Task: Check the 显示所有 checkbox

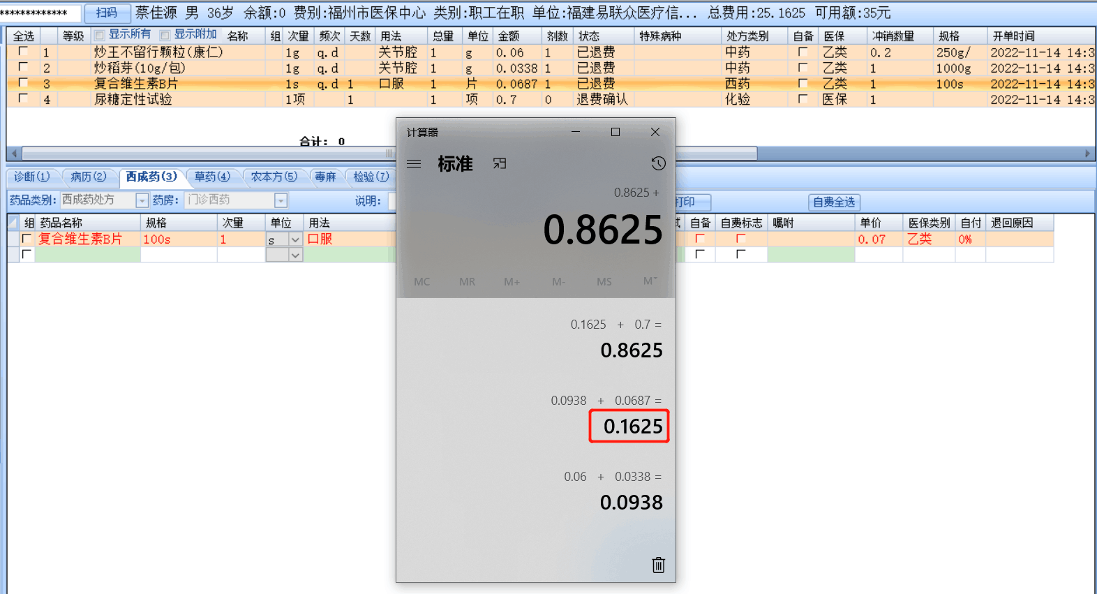Action: (x=99, y=35)
